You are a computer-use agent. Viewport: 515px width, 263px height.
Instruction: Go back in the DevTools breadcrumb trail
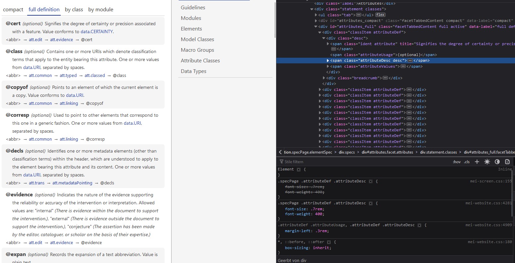click(x=280, y=152)
